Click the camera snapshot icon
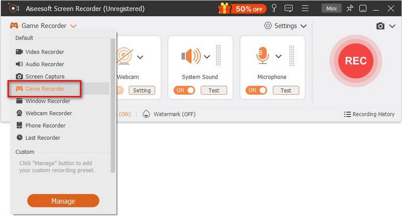The width and height of the screenshot is (402, 216). (381, 26)
